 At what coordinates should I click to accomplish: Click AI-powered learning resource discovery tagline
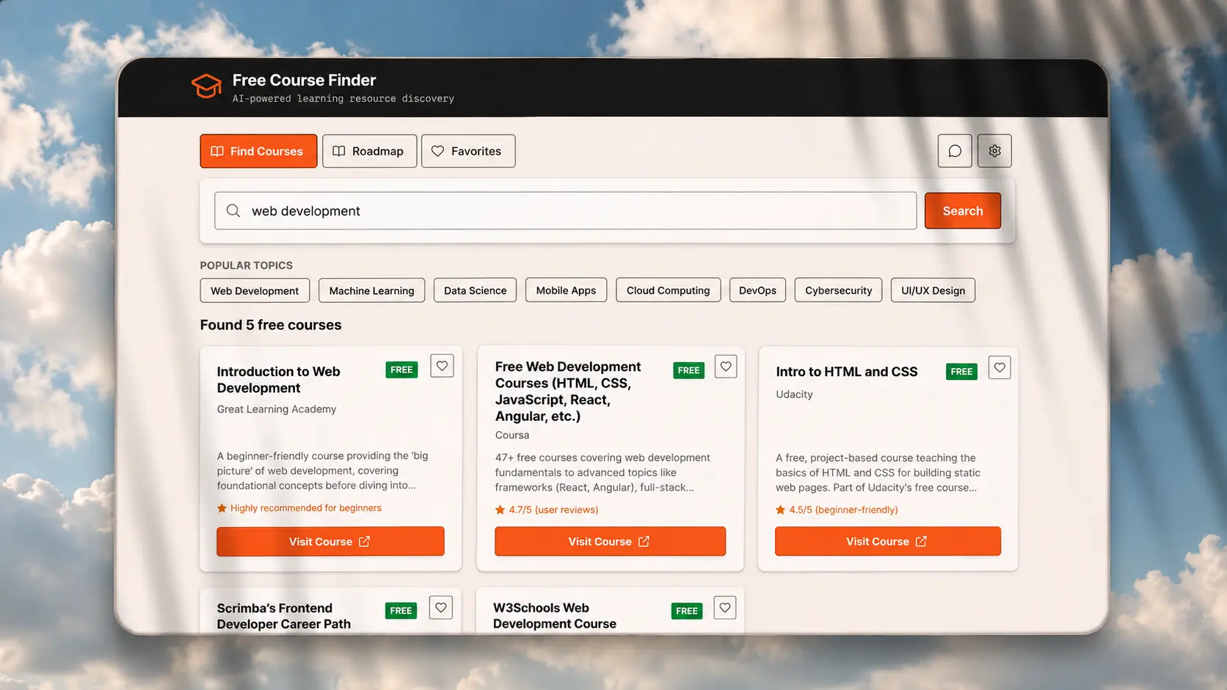tap(343, 98)
